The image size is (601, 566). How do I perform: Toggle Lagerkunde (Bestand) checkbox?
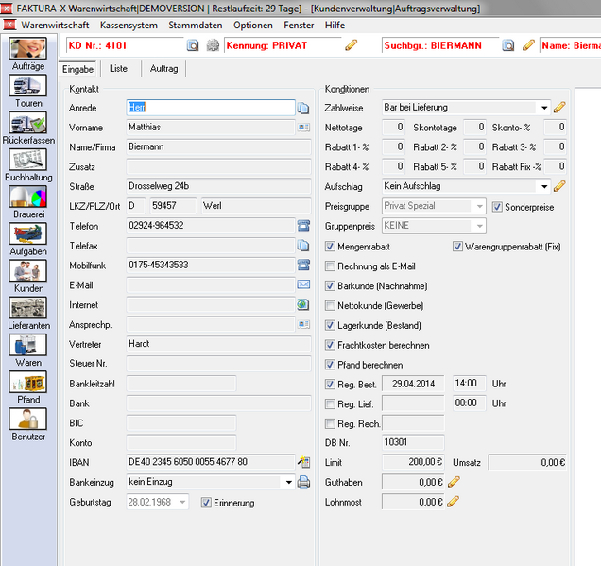(x=330, y=325)
